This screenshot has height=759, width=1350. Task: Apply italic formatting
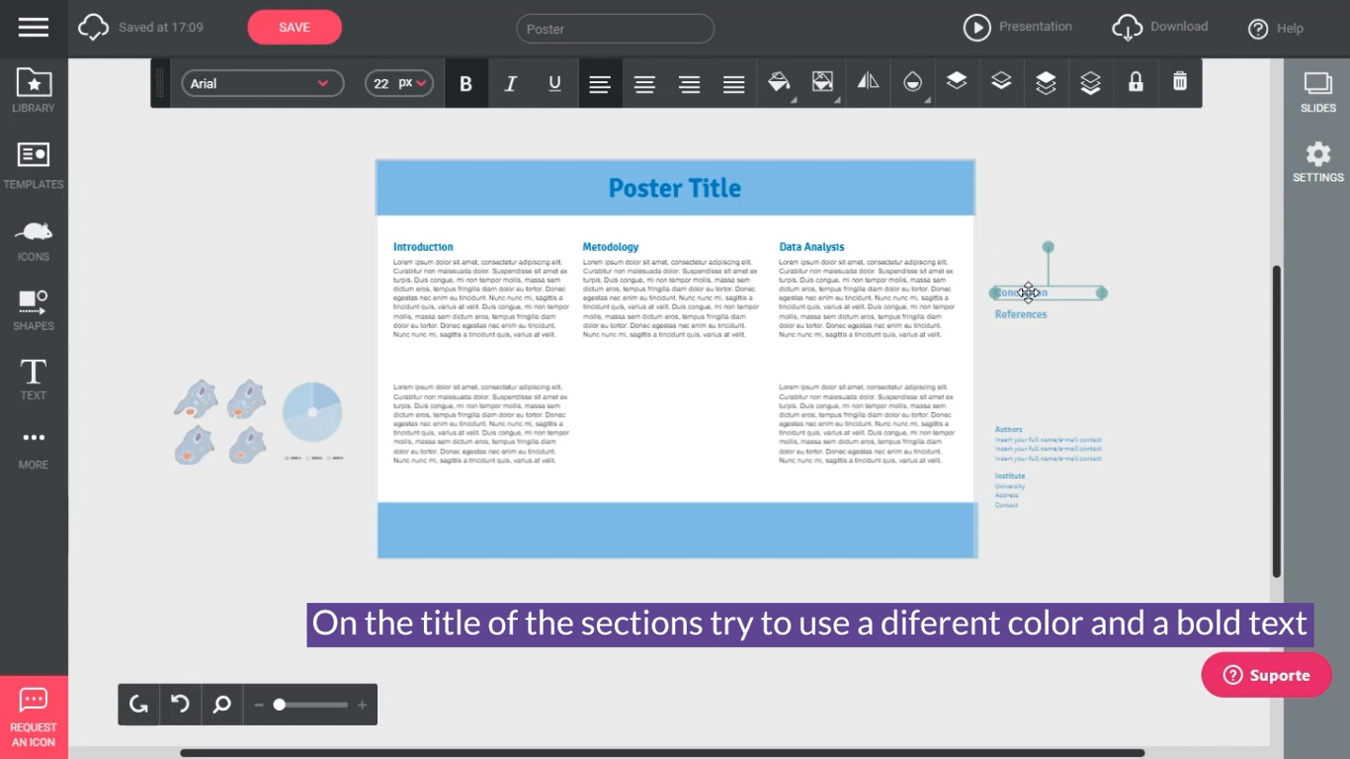click(x=510, y=83)
